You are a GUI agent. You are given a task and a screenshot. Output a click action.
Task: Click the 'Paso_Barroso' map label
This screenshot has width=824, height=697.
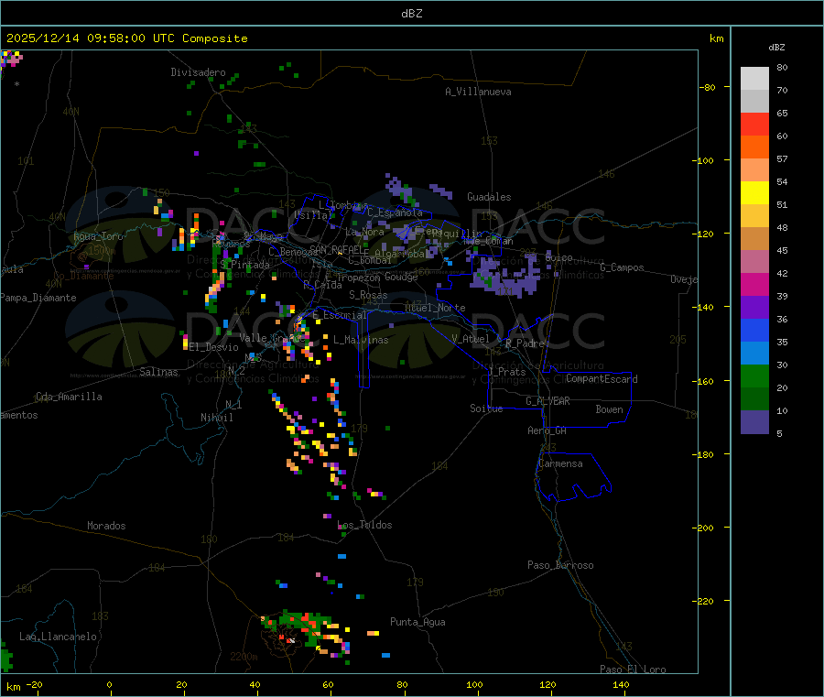click(x=560, y=565)
